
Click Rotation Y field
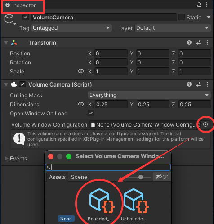[x=153, y=63]
